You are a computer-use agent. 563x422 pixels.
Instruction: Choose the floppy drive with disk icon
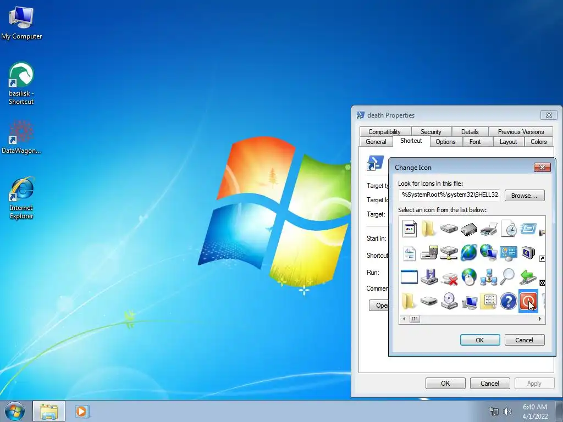click(x=429, y=253)
